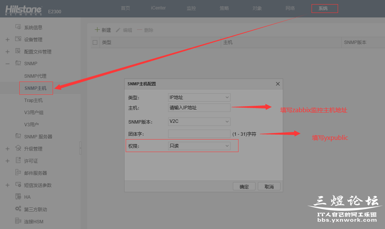Click the plus icon of 新建
Viewport: 385px width, 229px height.
click(97, 30)
